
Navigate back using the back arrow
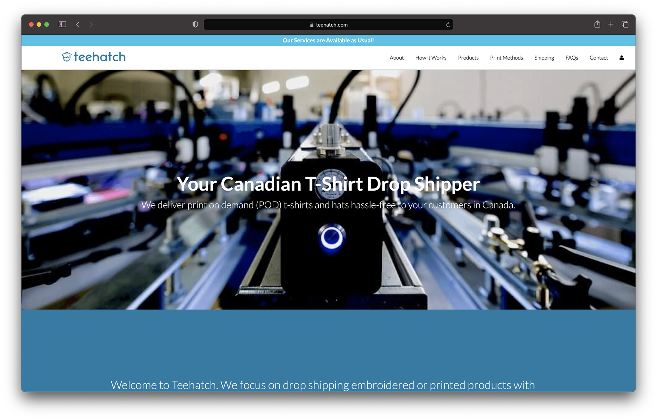(78, 24)
